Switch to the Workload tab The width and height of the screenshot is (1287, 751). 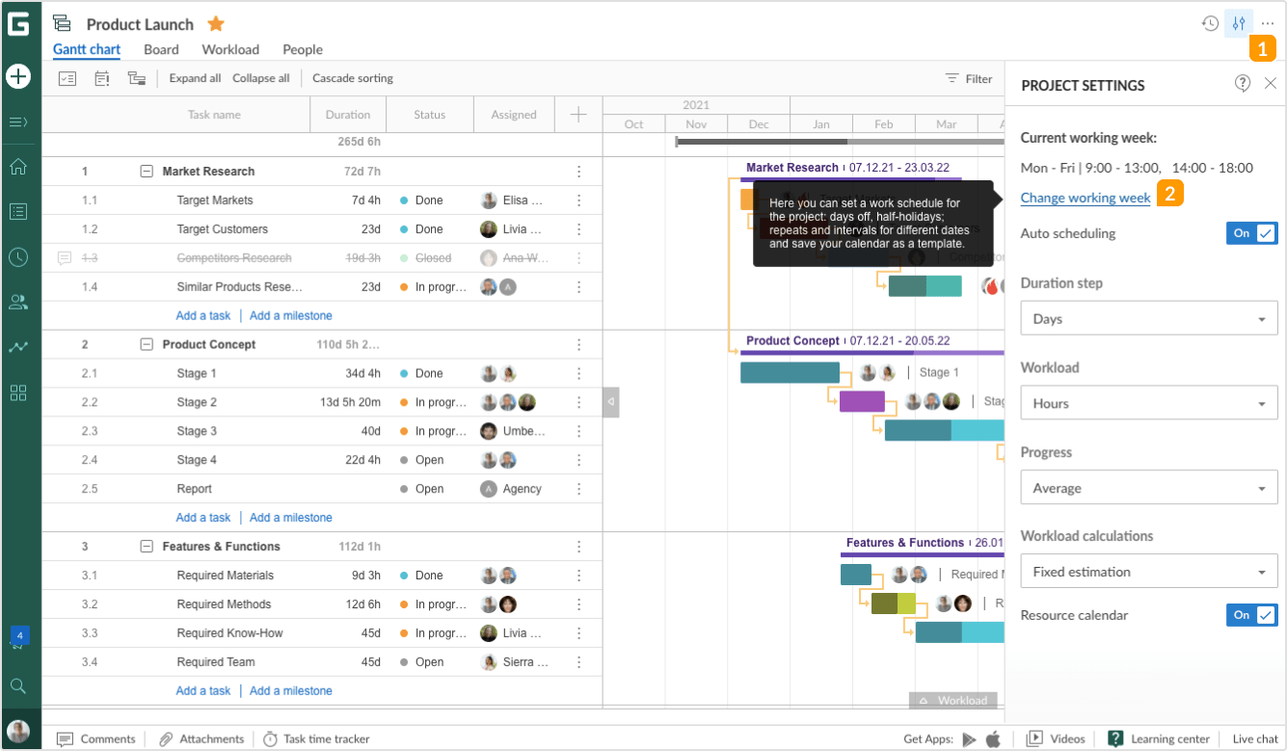coord(230,49)
